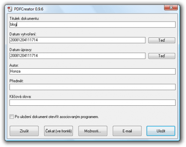Click the Datum vytvoření label

23,34
